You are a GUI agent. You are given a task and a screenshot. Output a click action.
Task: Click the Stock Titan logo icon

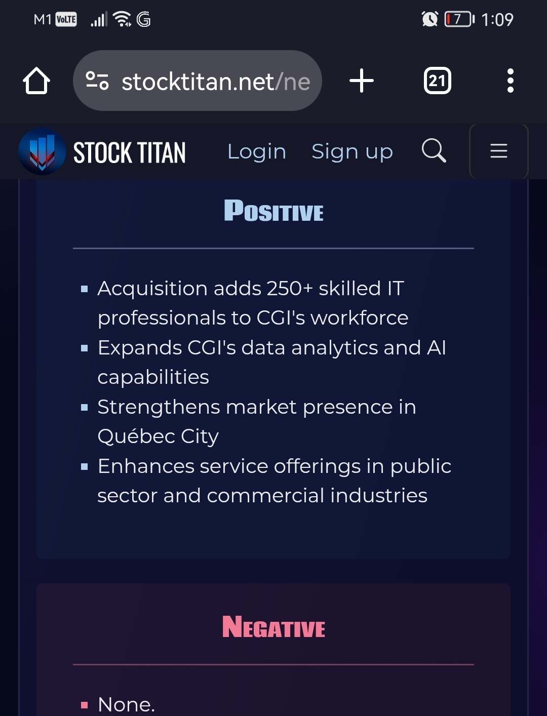[42, 151]
